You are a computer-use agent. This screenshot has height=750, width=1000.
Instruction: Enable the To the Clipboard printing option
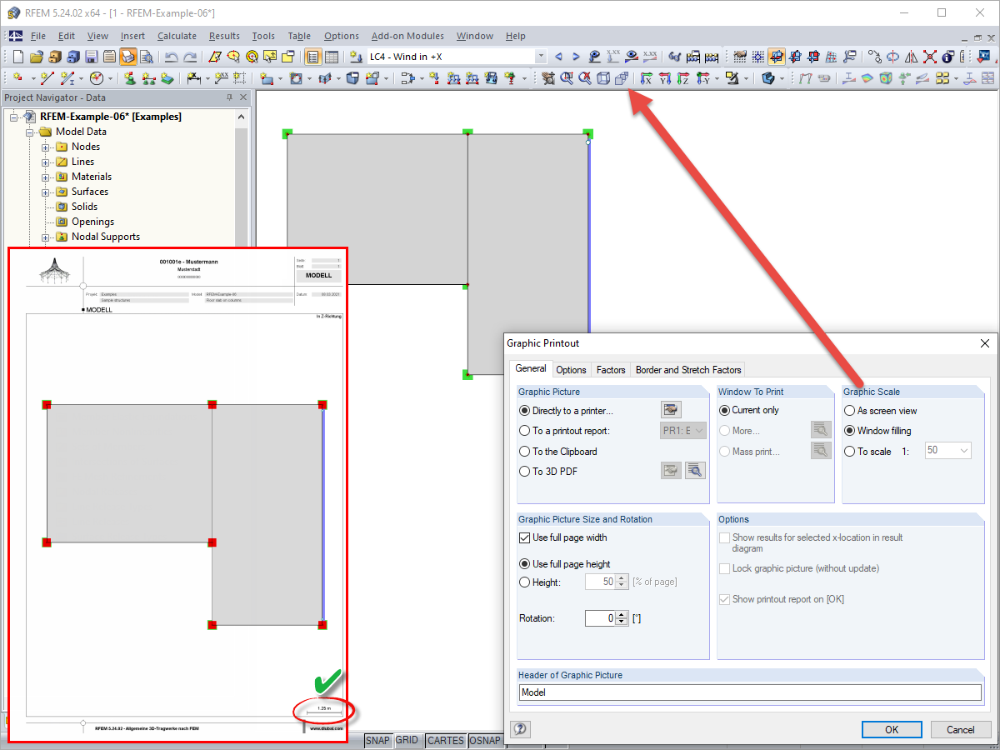(525, 451)
